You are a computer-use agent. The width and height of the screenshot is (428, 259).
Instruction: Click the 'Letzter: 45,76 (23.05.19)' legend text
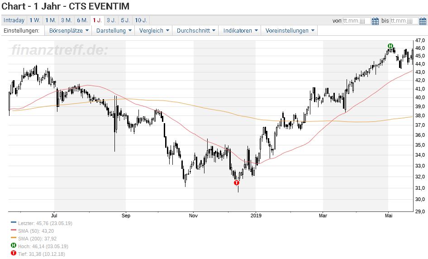(x=45, y=223)
